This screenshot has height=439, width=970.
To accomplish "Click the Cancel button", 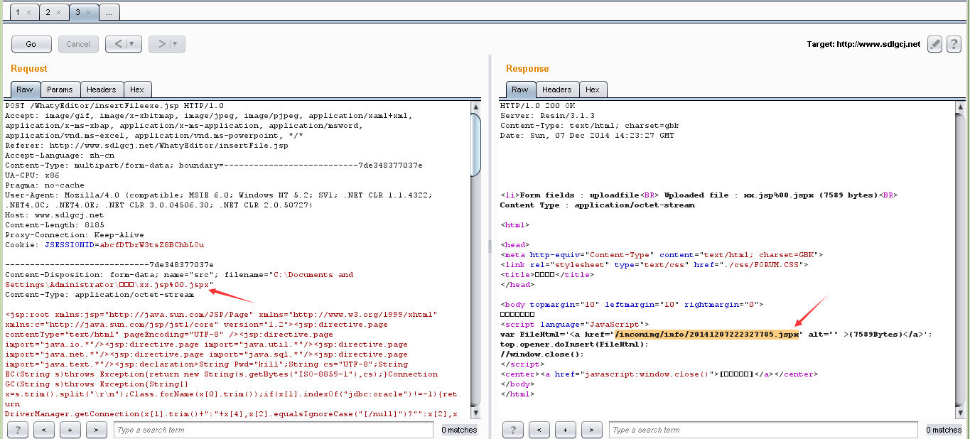I will pyautogui.click(x=78, y=44).
